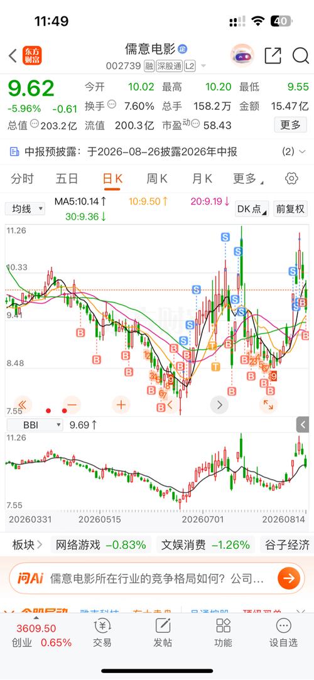The image size is (314, 680).
Task: Open the search magnifier icon
Action: coord(300,55)
